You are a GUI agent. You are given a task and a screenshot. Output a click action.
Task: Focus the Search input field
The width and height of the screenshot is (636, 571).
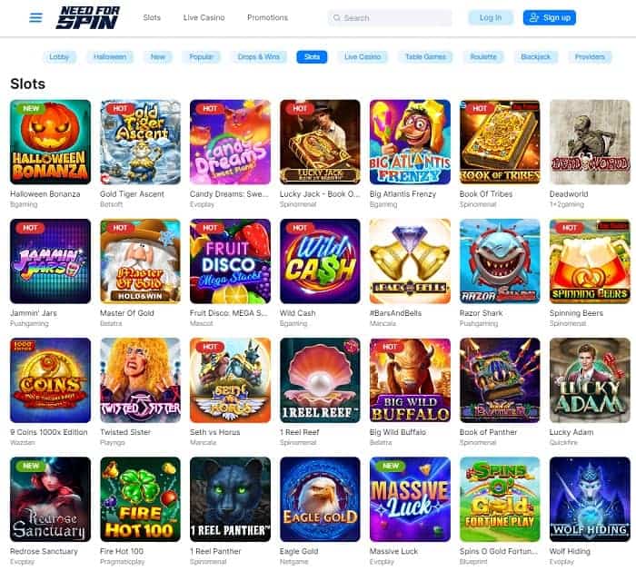(390, 18)
